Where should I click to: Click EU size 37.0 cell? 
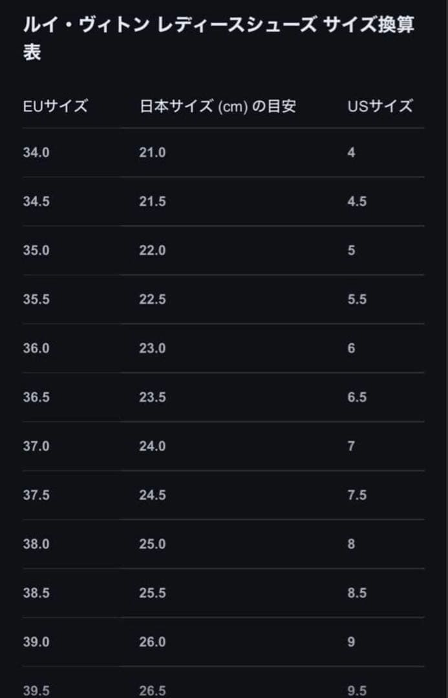click(36, 446)
